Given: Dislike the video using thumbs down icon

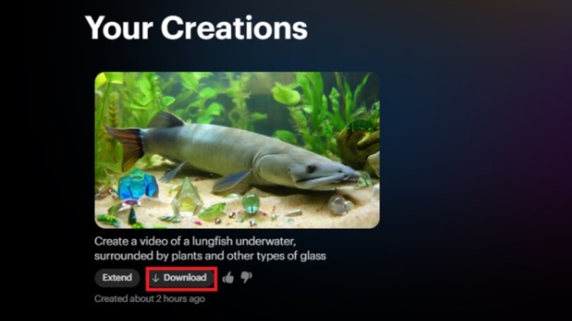Looking at the screenshot, I should [x=247, y=277].
